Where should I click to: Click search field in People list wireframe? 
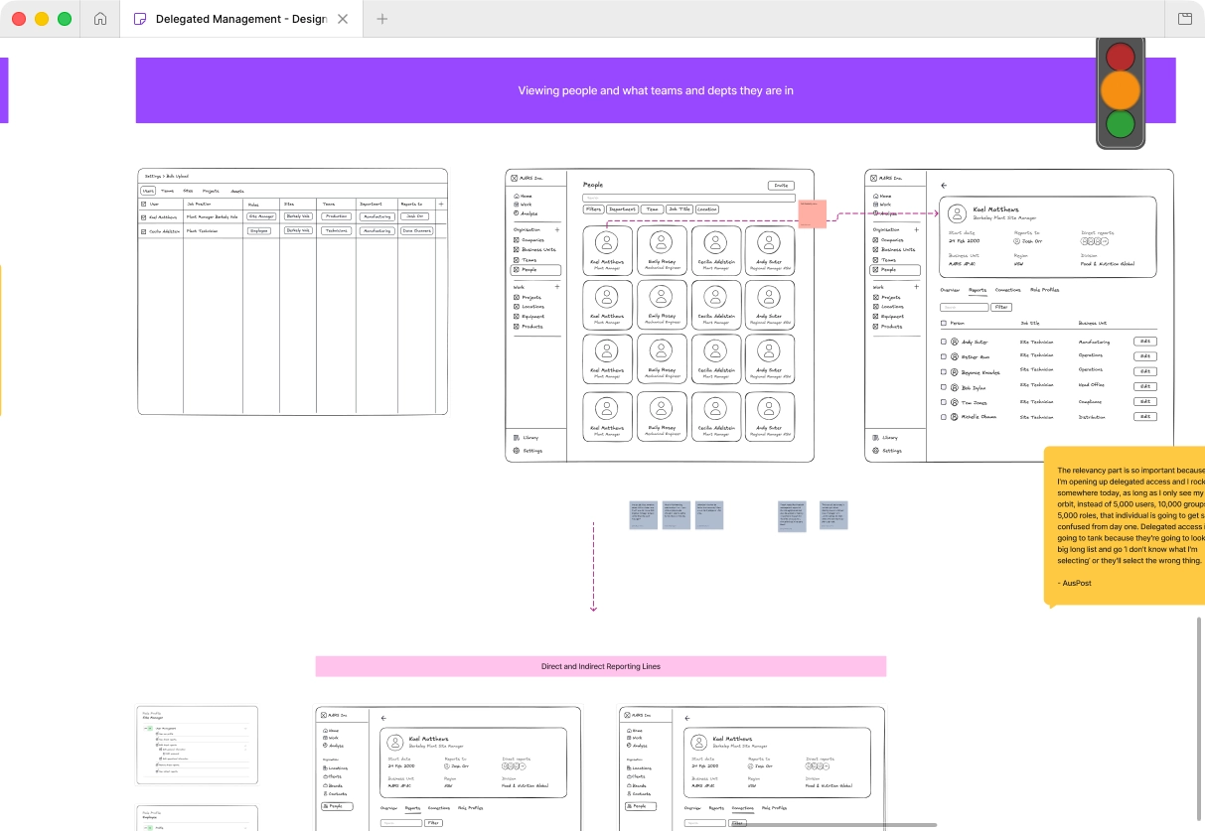coord(688,199)
